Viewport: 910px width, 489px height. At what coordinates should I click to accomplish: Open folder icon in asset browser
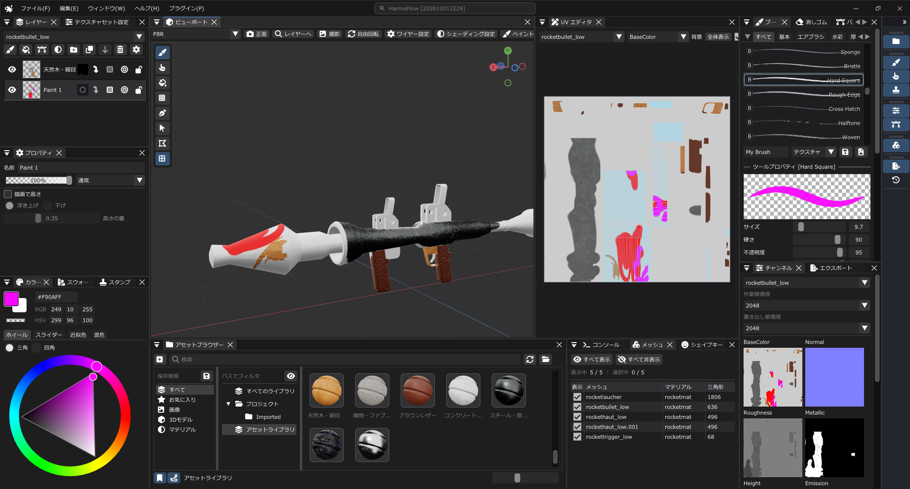546,360
